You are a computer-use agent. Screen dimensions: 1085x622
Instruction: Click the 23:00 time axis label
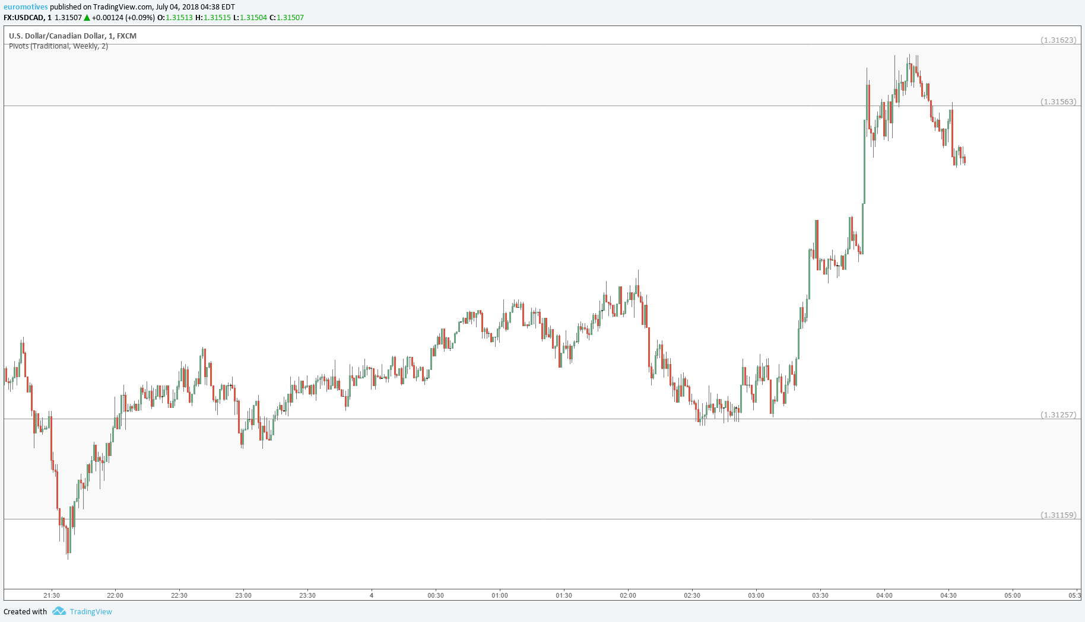[x=243, y=595]
